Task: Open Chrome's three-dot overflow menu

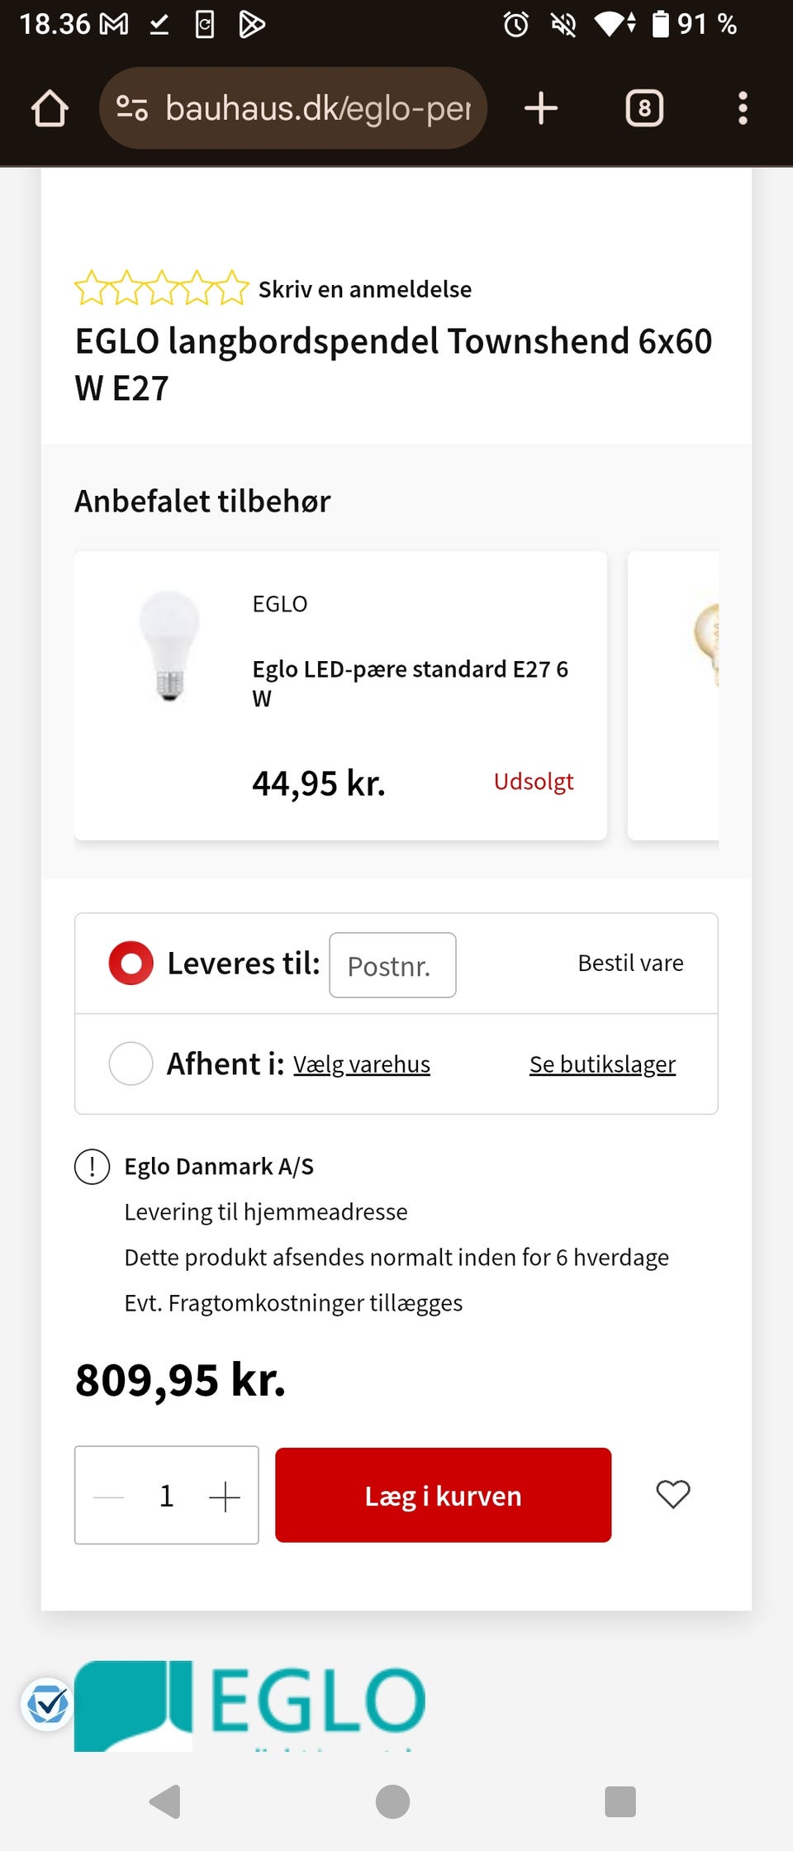Action: point(743,108)
